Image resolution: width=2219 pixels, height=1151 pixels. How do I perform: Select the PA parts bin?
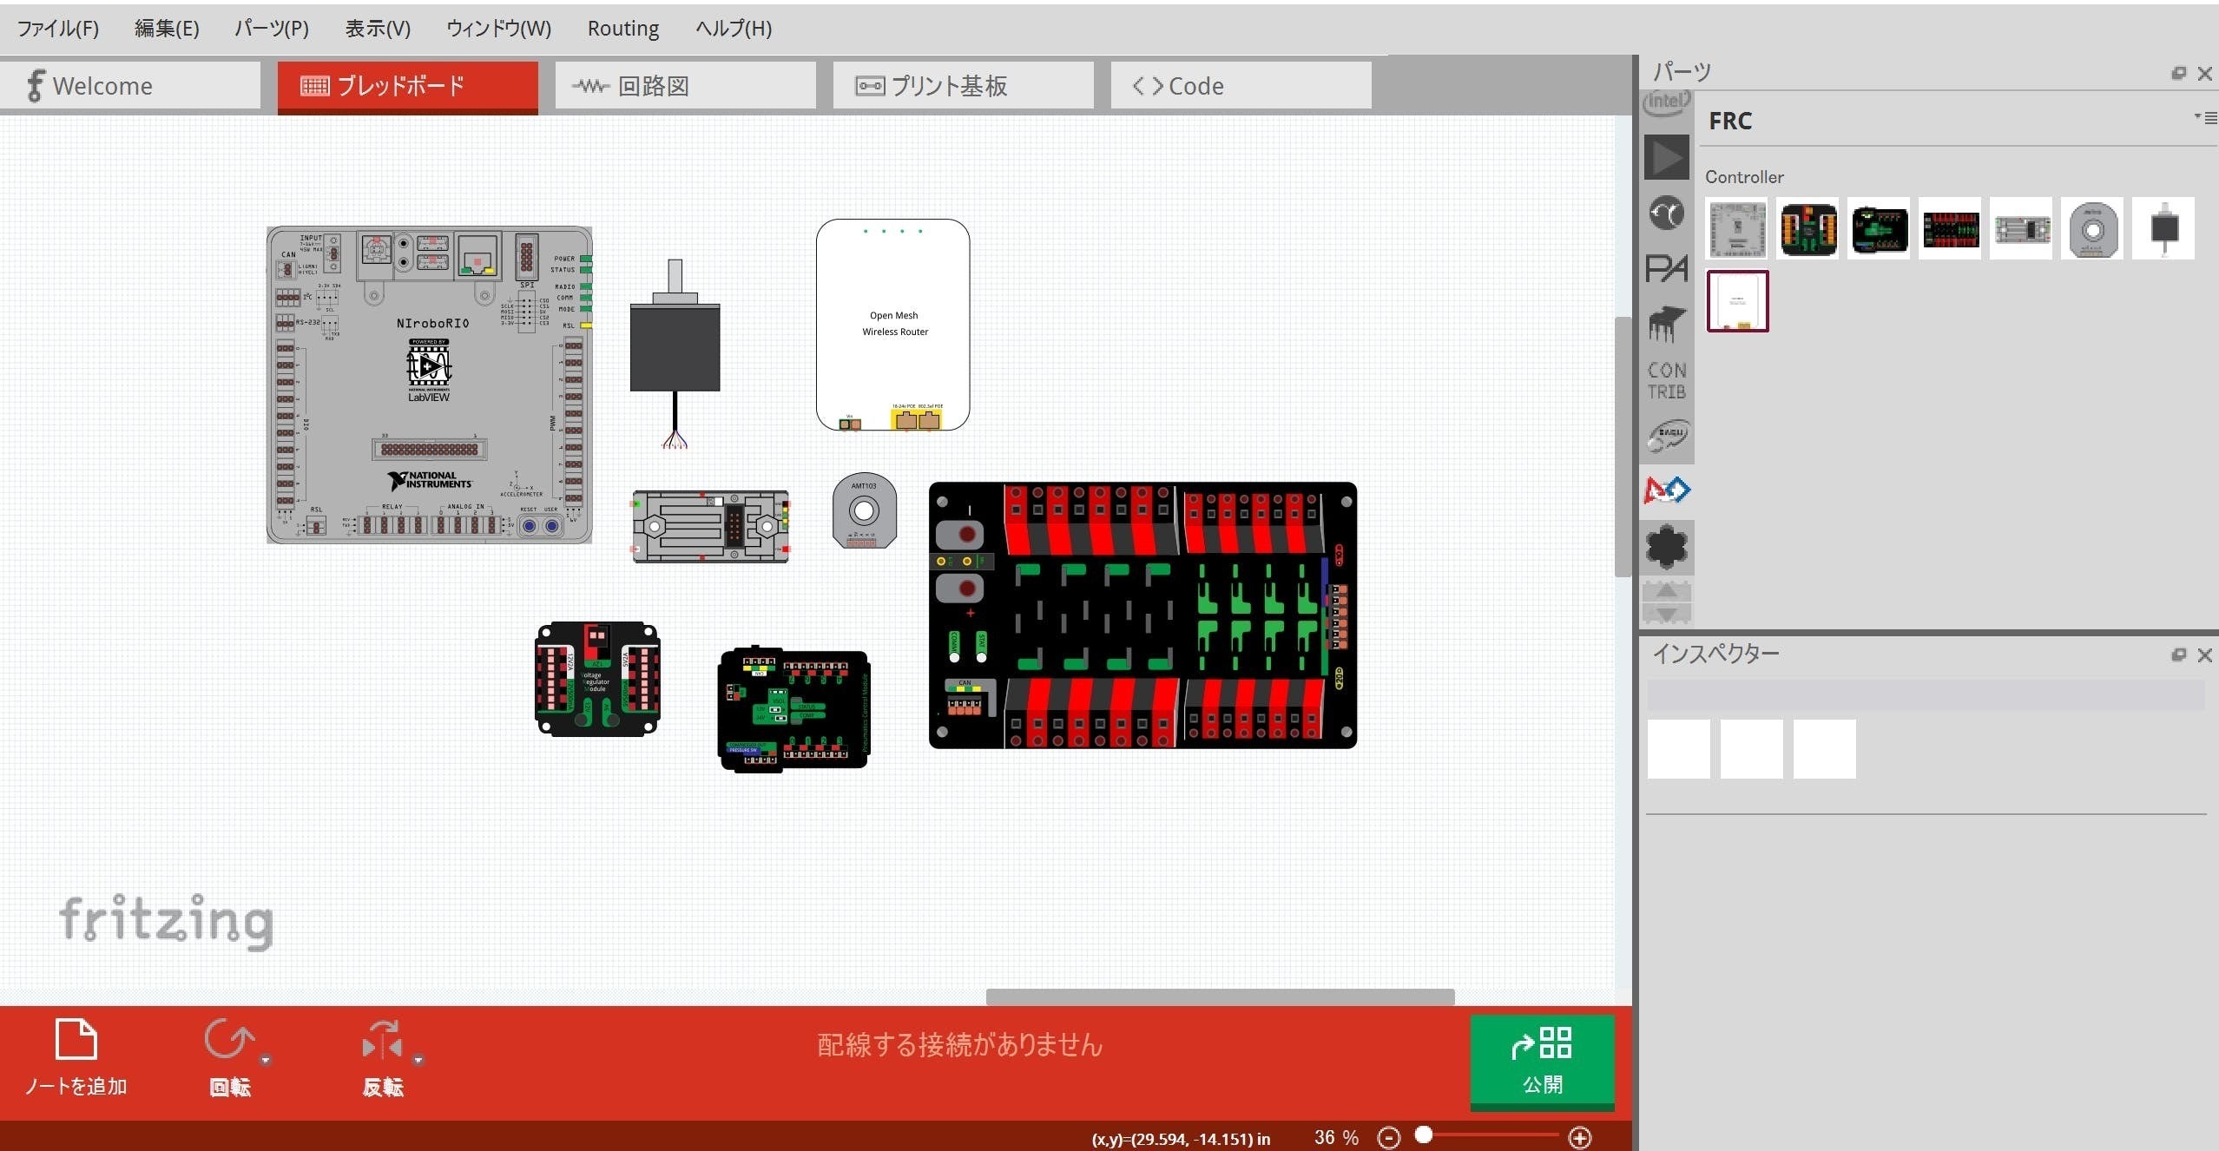[1666, 269]
